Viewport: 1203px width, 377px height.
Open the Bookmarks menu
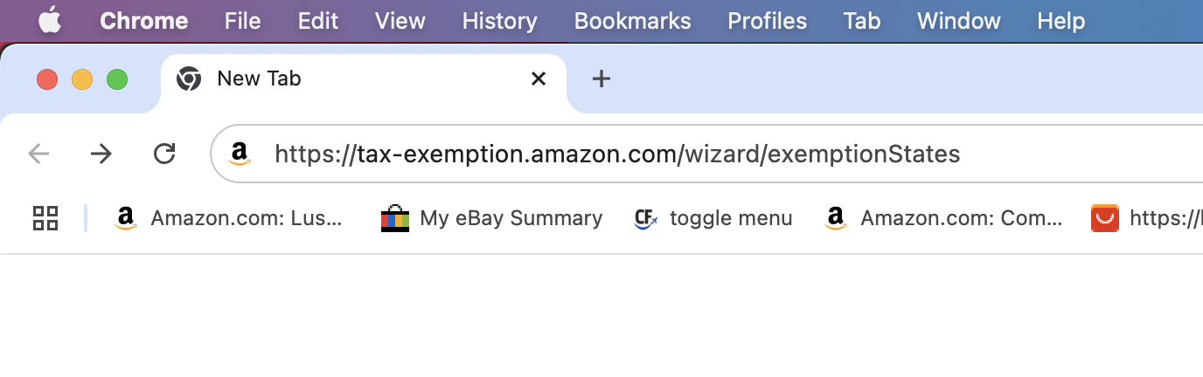[633, 21]
